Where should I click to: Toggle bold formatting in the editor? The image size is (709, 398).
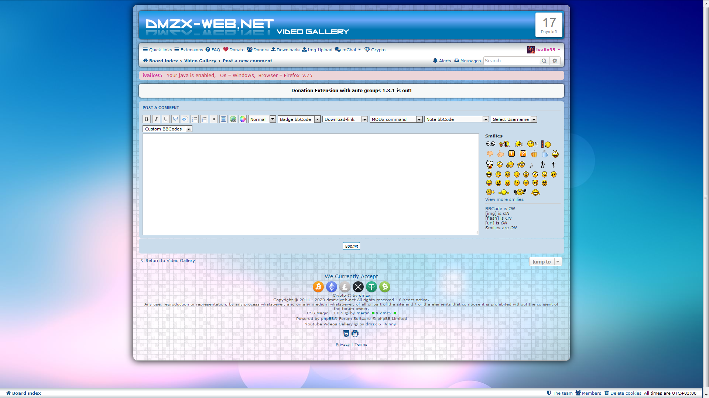coord(147,119)
